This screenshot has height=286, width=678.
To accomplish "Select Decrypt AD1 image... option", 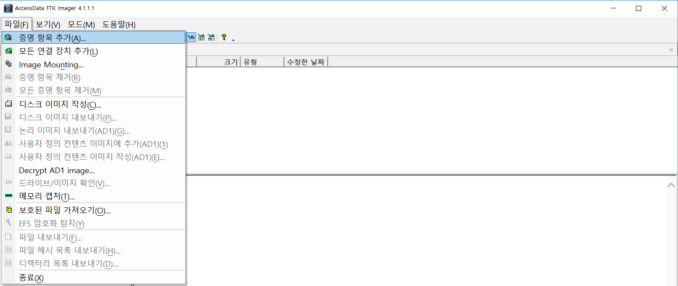I will [x=93, y=170].
